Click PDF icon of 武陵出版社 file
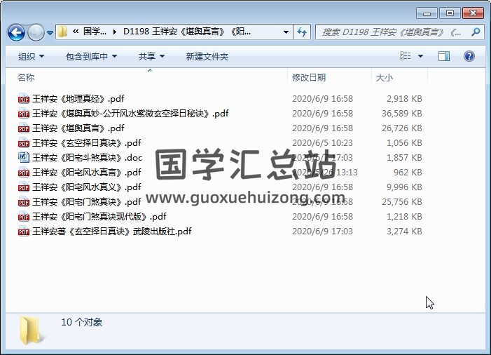The height and width of the screenshot is (355, 491). 24,231
